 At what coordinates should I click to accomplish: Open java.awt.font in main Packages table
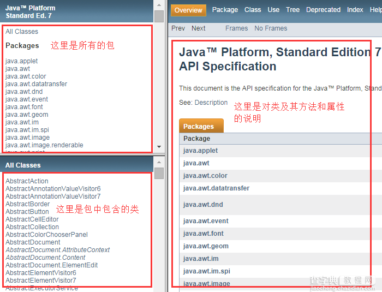point(203,234)
